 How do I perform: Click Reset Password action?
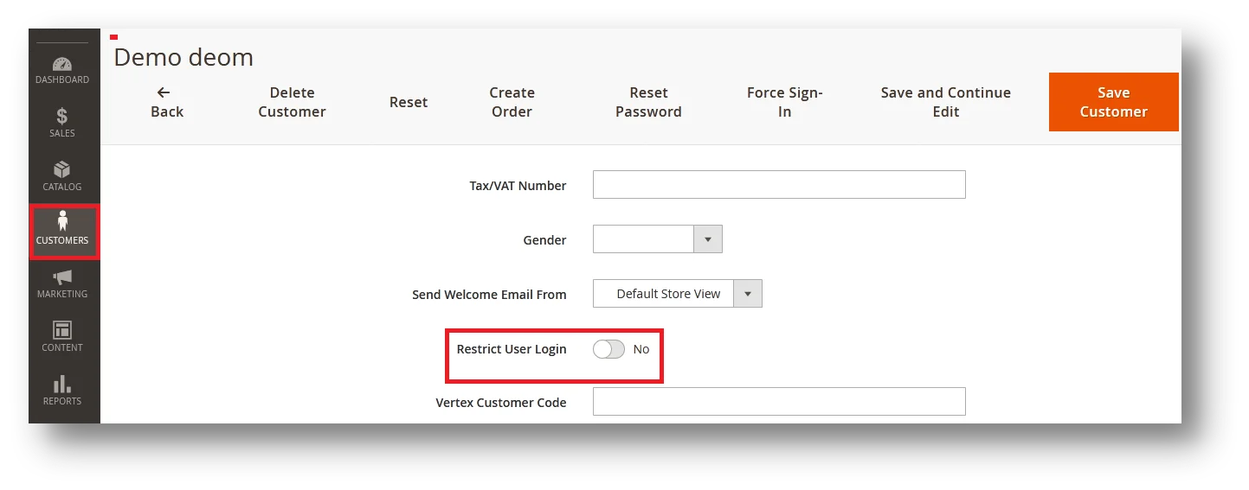pyautogui.click(x=648, y=102)
